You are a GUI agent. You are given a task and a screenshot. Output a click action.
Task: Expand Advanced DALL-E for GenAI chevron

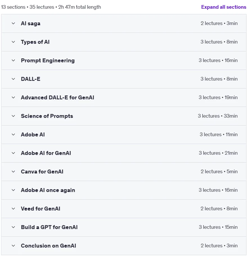coord(13,97)
